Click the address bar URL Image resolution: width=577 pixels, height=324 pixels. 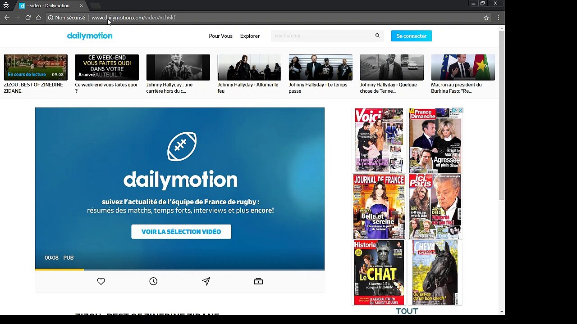[133, 18]
